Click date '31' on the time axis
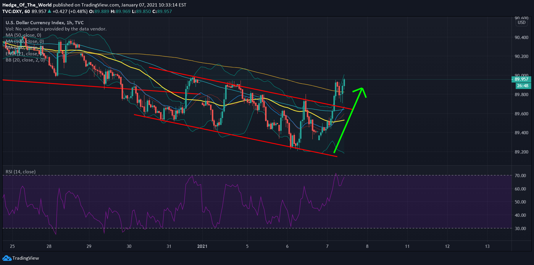Viewport: 534px width, 265px height. pyautogui.click(x=169, y=246)
